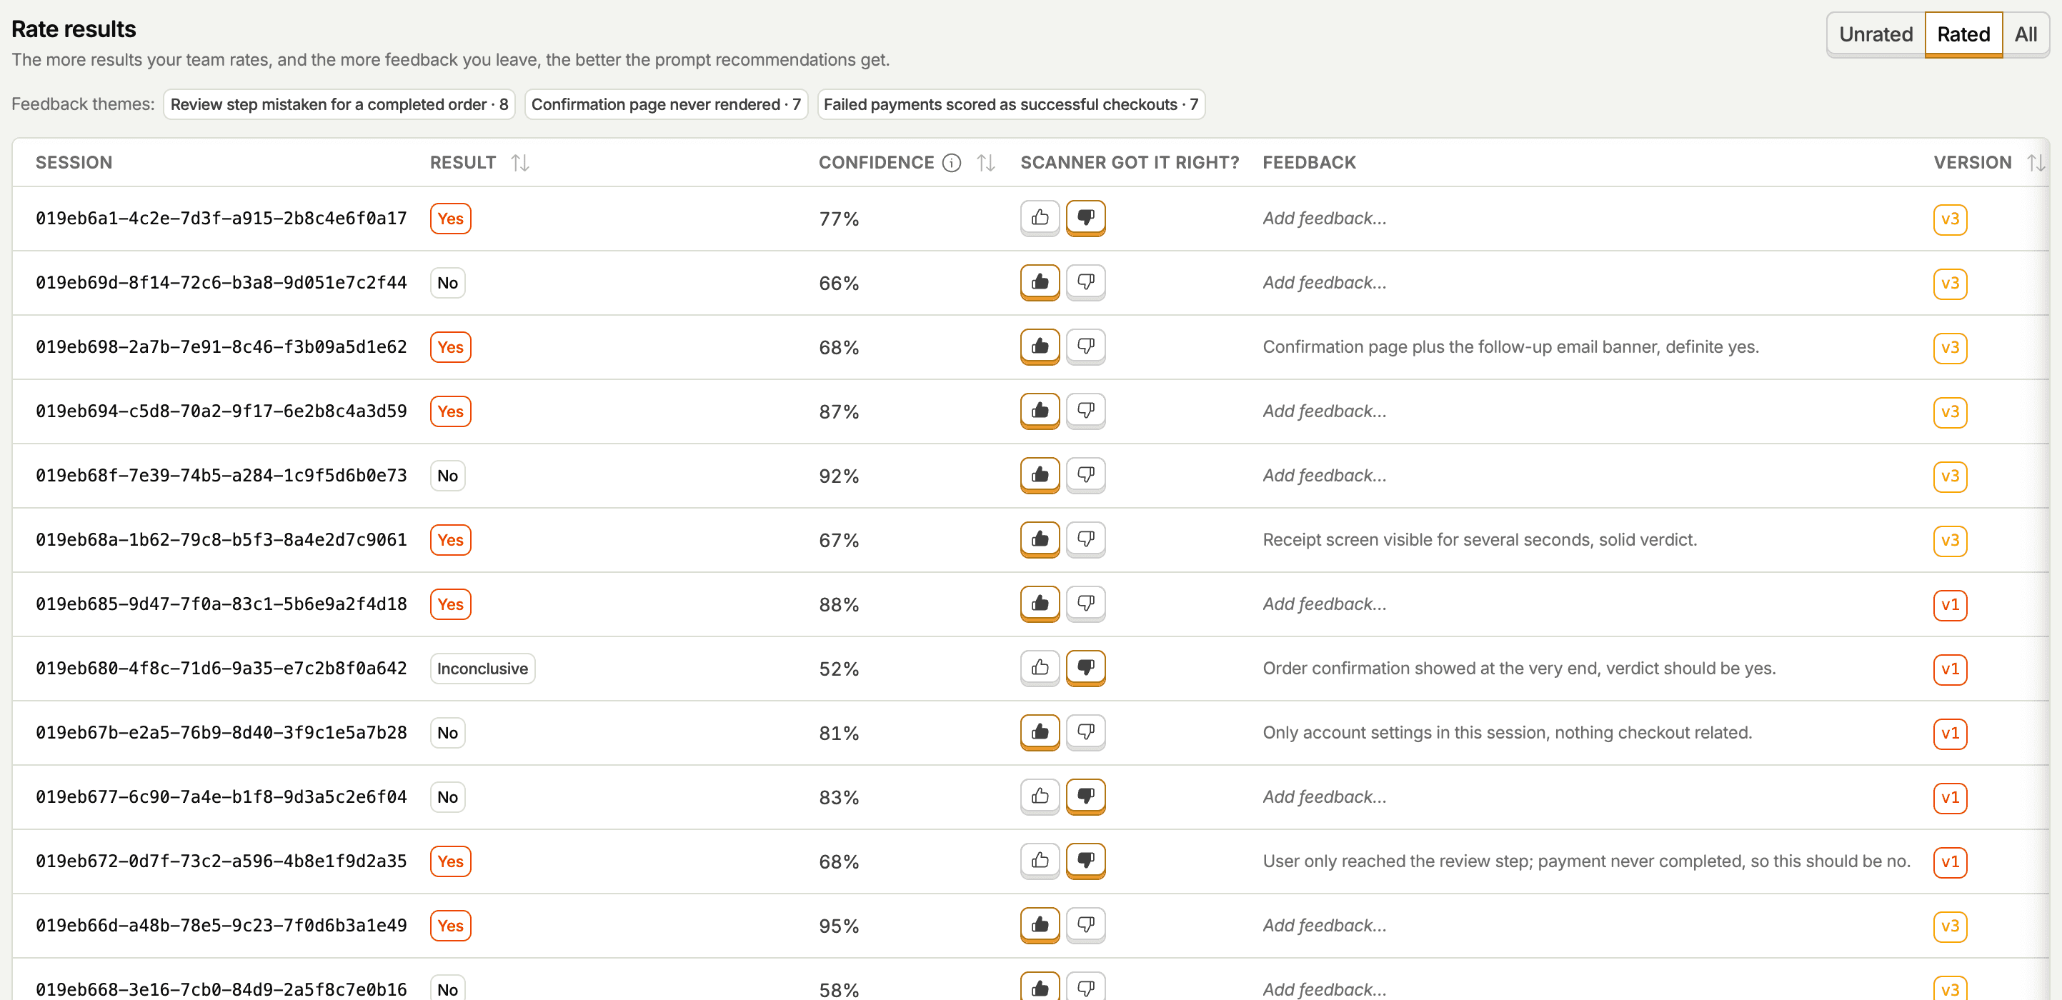
Task: Thumbs up the 95% confidence row
Action: point(1040,926)
